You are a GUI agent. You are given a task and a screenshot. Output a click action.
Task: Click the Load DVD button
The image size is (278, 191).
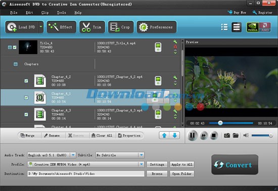pos(22,27)
